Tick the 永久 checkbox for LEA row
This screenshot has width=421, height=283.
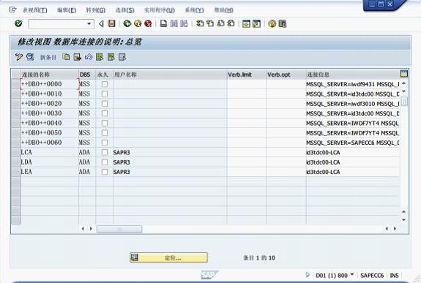click(x=105, y=172)
